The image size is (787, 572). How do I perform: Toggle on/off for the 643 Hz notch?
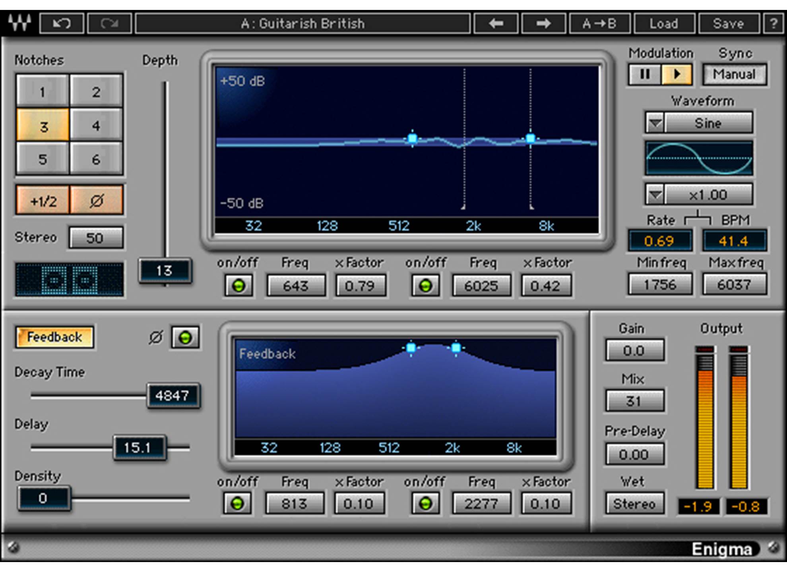(238, 285)
